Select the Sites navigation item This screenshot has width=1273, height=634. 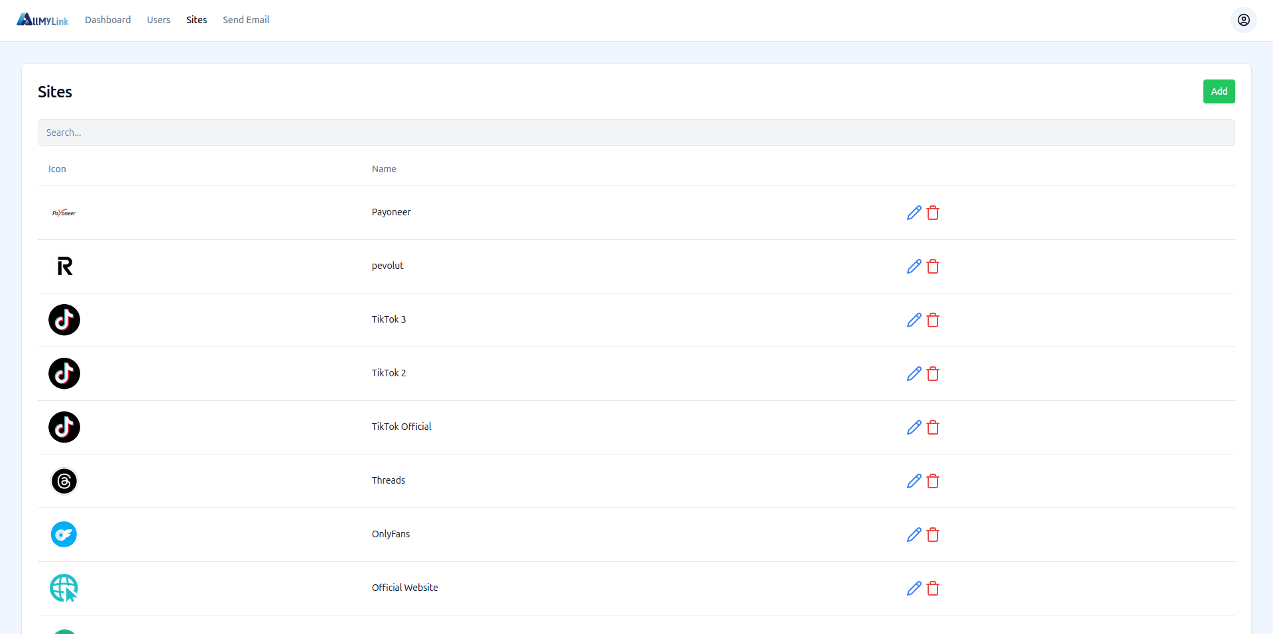tap(196, 20)
